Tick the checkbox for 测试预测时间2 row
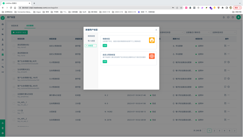The image size is (243, 137). [14, 46]
